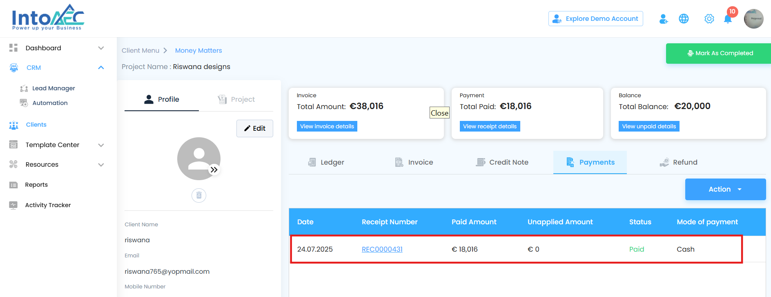The width and height of the screenshot is (771, 297).
Task: Open the Action dropdown button
Action: coord(725,189)
